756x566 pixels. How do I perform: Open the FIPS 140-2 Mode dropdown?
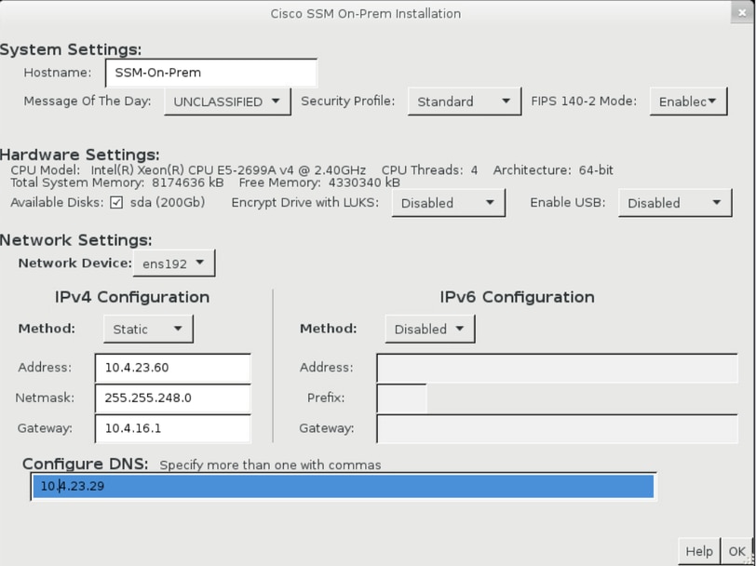(689, 101)
